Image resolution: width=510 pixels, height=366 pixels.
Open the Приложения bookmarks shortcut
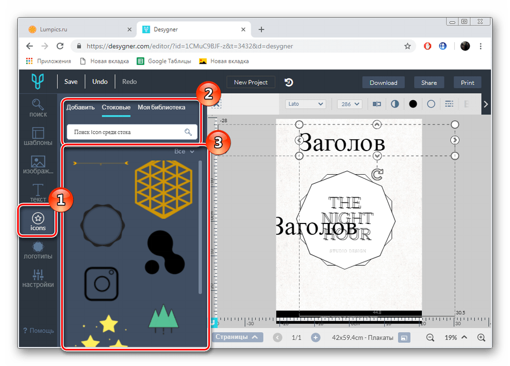click(48, 61)
